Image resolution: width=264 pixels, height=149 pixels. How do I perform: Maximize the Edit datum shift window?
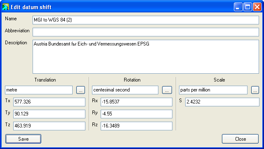tap(247, 7)
